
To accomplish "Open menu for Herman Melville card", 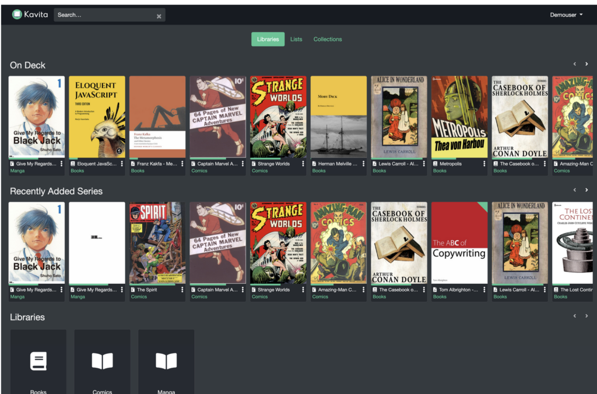I will click(x=364, y=164).
